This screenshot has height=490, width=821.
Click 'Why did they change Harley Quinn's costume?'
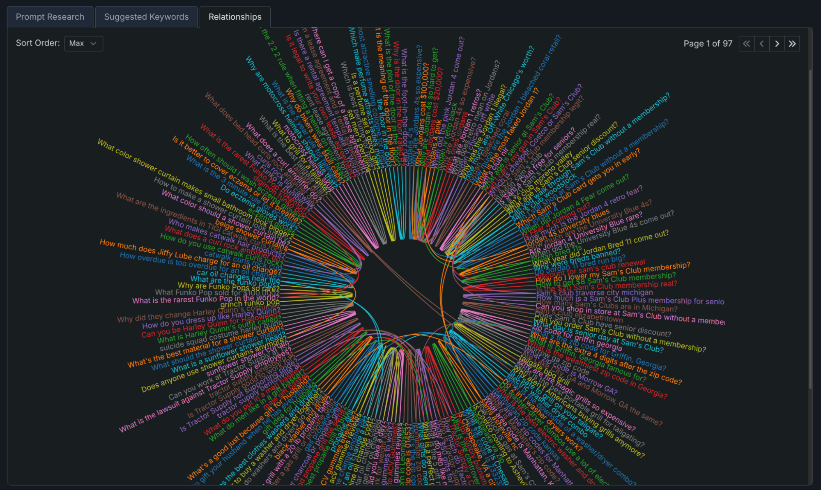198,313
